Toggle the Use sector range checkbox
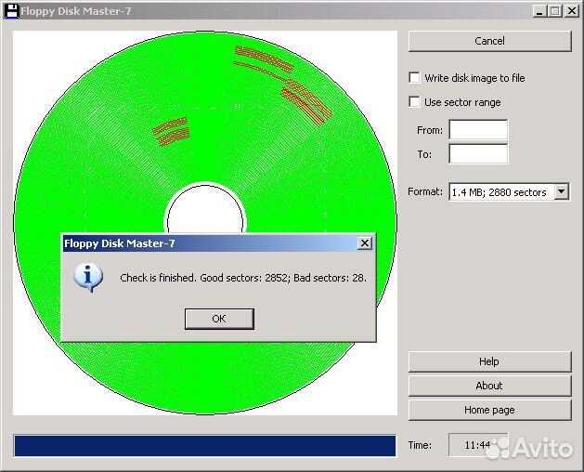584x472 pixels. tap(414, 102)
